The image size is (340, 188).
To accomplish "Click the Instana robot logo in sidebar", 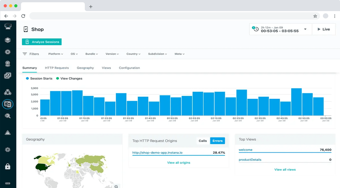I will [8, 26].
